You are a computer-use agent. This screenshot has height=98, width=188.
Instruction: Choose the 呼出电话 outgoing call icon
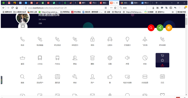[x=57, y=39]
